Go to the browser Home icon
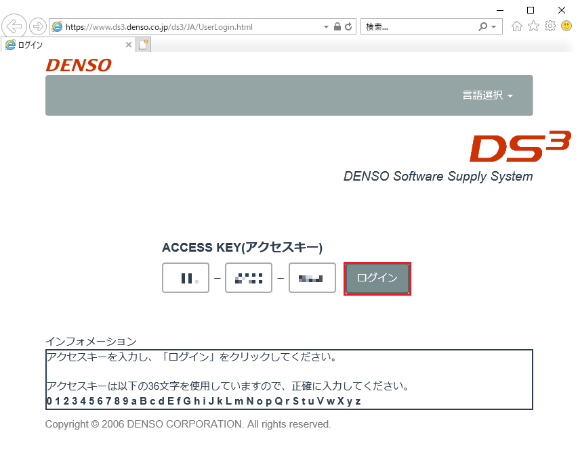The width and height of the screenshot is (578, 456). click(517, 26)
